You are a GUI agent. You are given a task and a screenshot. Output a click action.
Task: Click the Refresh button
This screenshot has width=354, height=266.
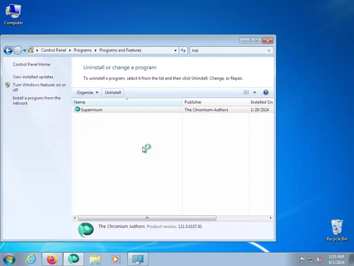183,50
